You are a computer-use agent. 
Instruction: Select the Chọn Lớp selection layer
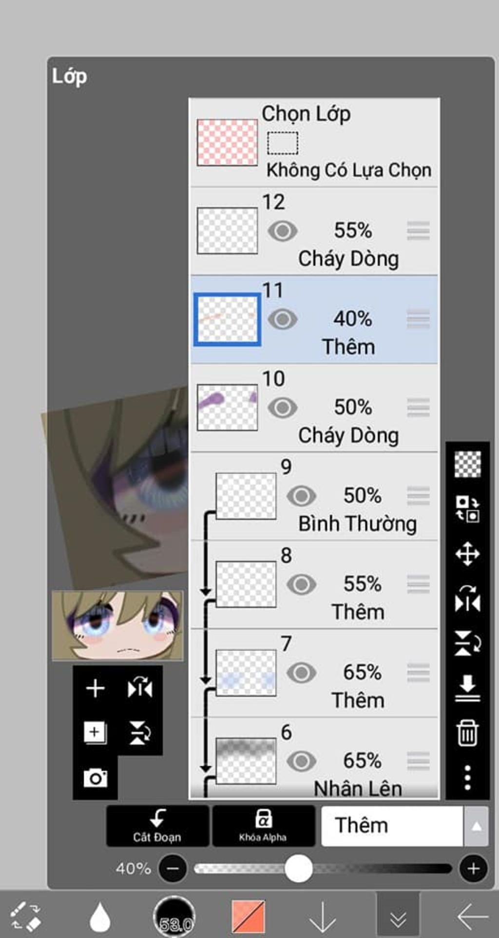coord(314,142)
